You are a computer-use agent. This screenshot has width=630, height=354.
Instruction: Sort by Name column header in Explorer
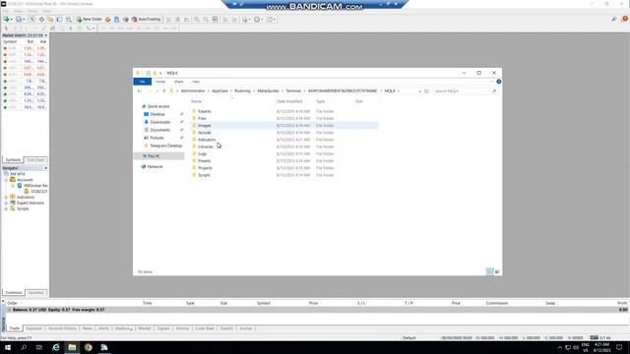click(197, 101)
